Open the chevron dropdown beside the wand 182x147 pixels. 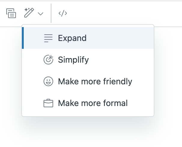[41, 14]
